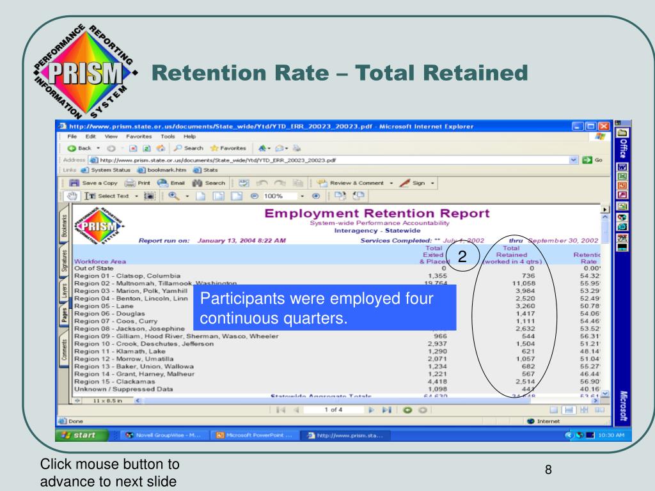
Task: Click the IE printer icon beside Mail
Action: (x=297, y=148)
